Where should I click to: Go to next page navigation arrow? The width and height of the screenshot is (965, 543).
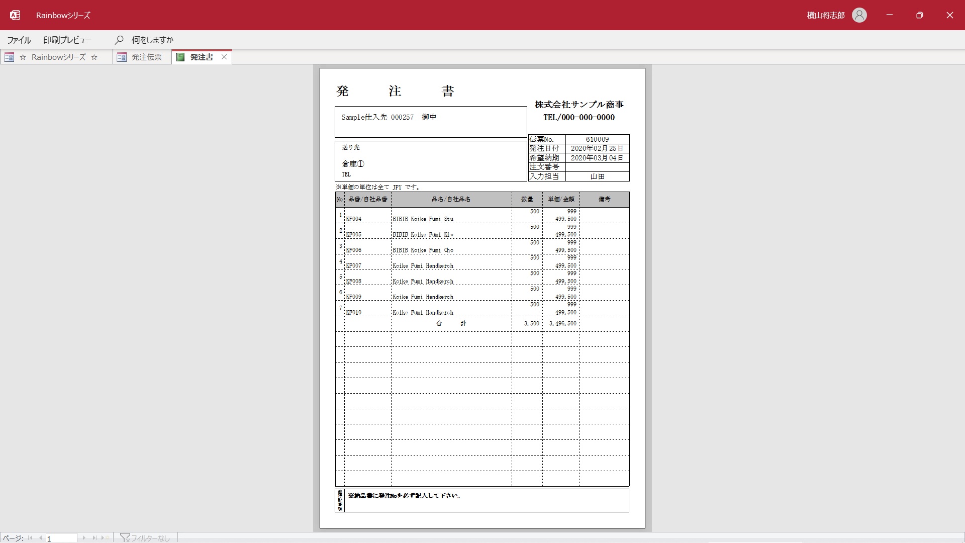(84, 538)
